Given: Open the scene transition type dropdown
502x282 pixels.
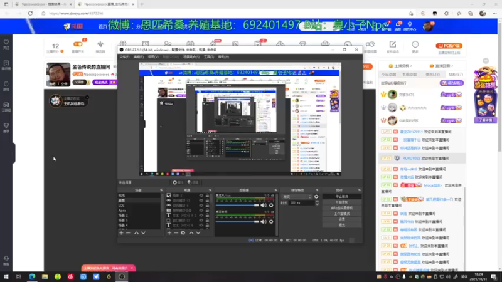Looking at the screenshot, I should click(296, 197).
